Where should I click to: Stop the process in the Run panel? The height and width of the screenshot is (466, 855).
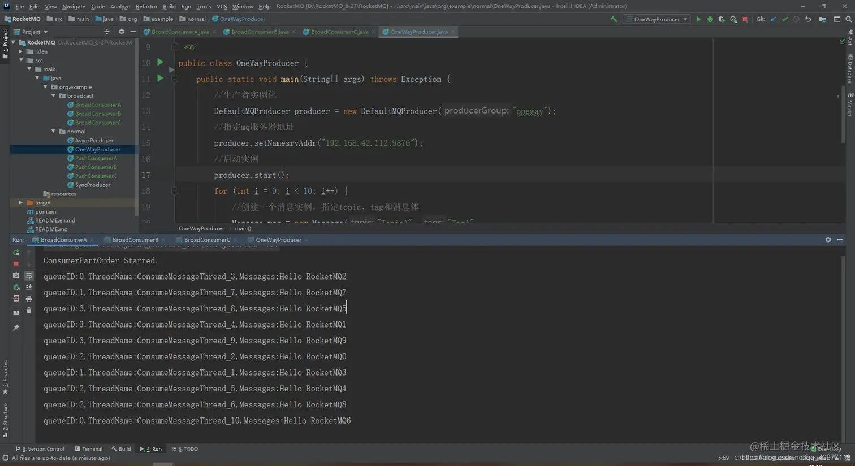(16, 264)
